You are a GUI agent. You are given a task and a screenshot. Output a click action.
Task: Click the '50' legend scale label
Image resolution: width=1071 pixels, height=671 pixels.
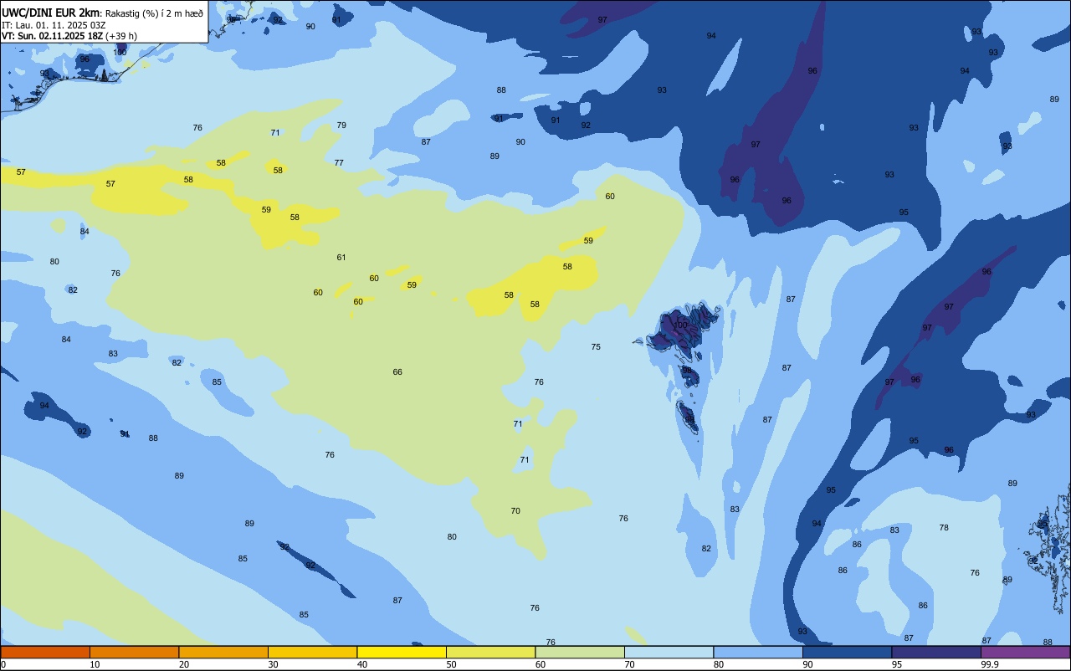[x=451, y=664]
